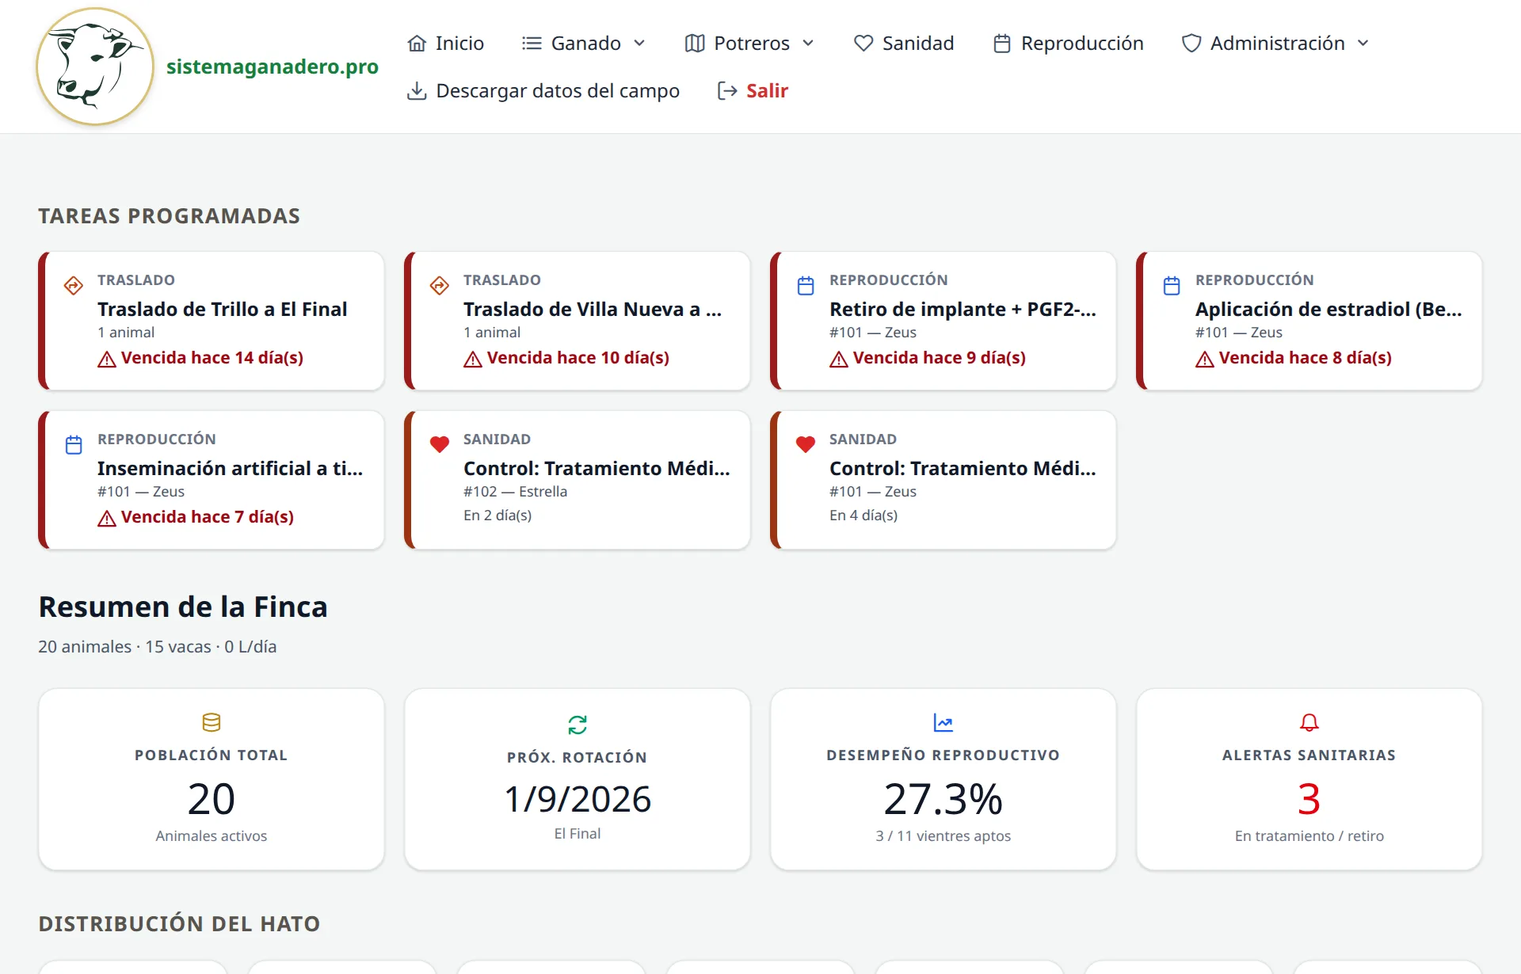The width and height of the screenshot is (1521, 974).
Task: Click the list icon next to Ganado
Action: coord(532,44)
